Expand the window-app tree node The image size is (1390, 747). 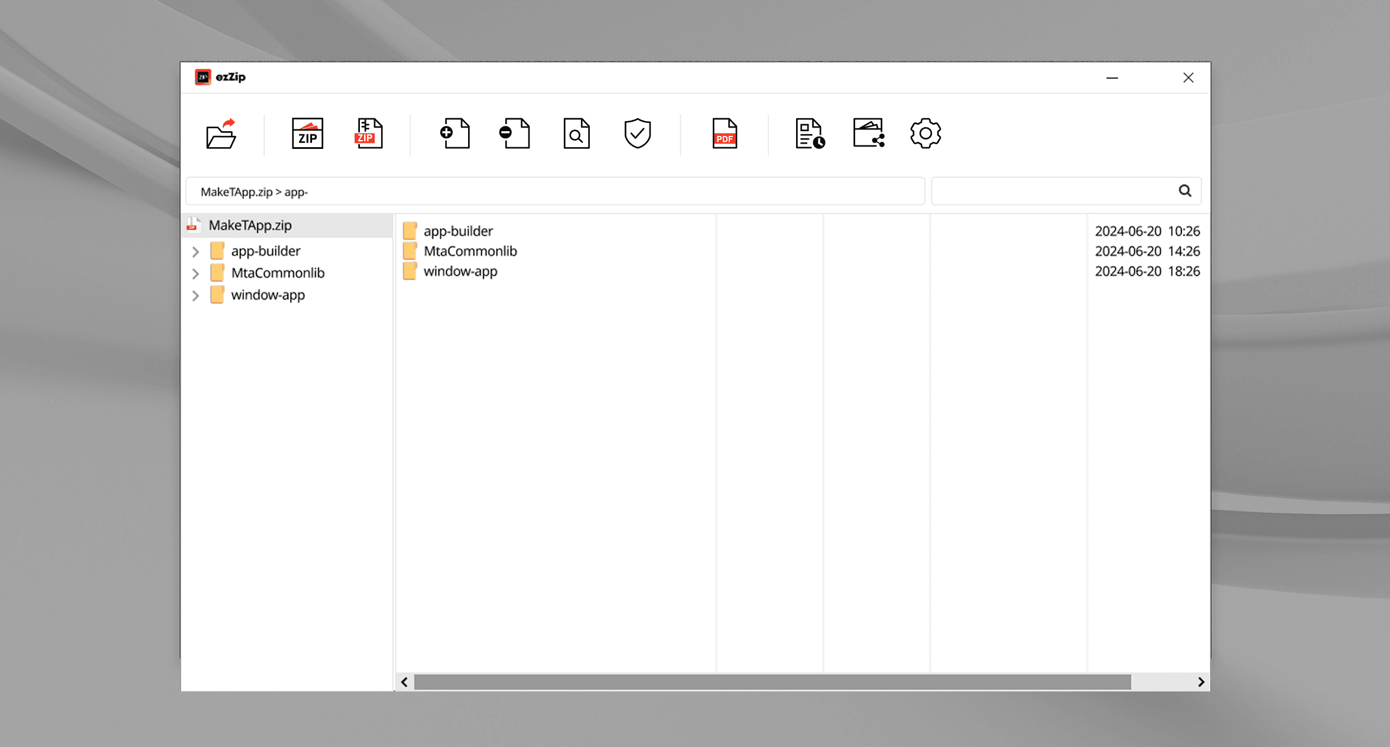pyautogui.click(x=196, y=295)
